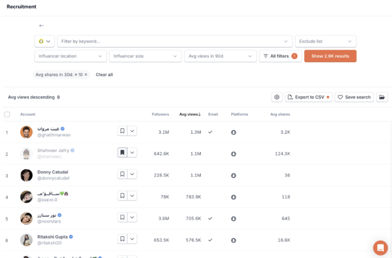Screen dimensions: 392x258
Task: Remove bookmark from Shahveer Jafry
Action: [122, 152]
